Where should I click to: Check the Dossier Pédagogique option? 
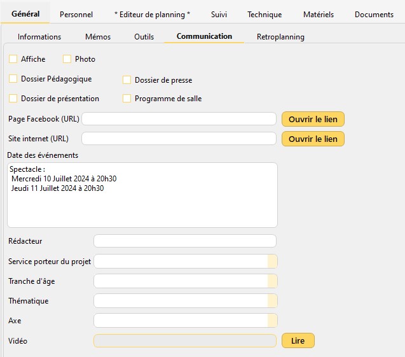tap(13, 79)
